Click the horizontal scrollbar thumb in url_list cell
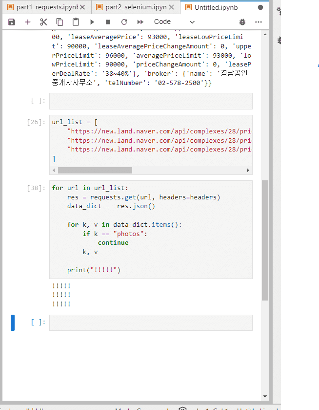The width and height of the screenshot is (319, 410). coord(95,170)
